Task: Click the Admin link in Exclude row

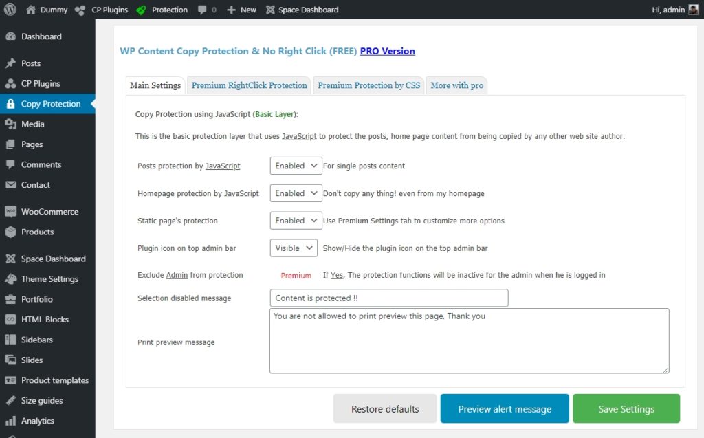Action: point(177,275)
